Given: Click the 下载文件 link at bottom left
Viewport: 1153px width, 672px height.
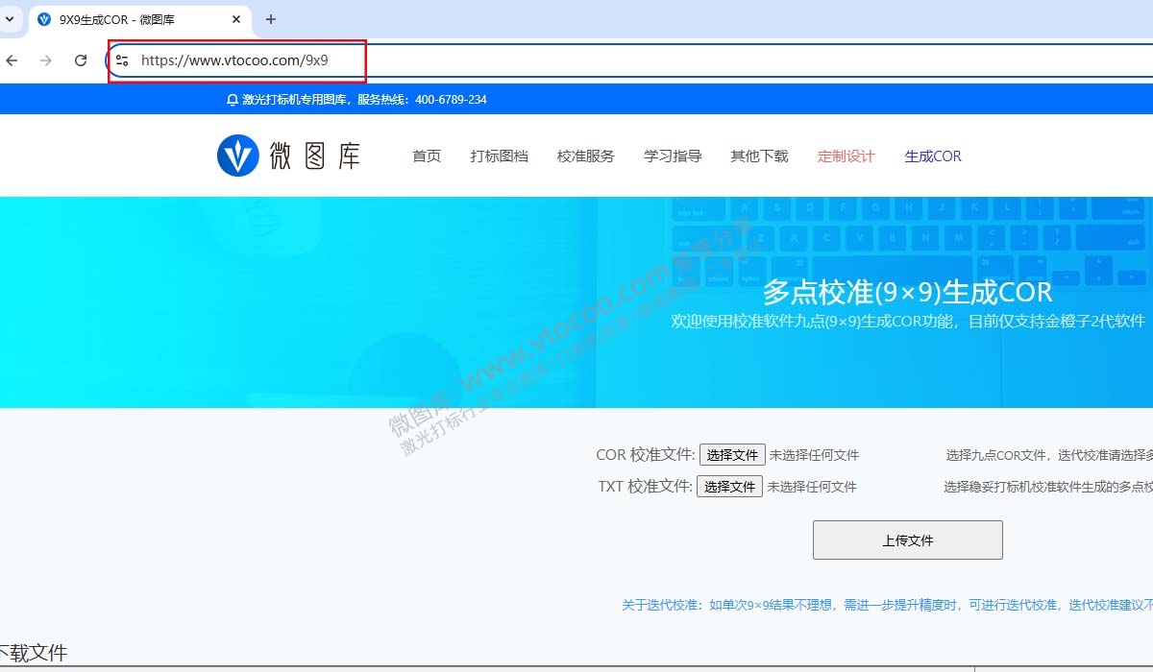Looking at the screenshot, I should pyautogui.click(x=33, y=653).
